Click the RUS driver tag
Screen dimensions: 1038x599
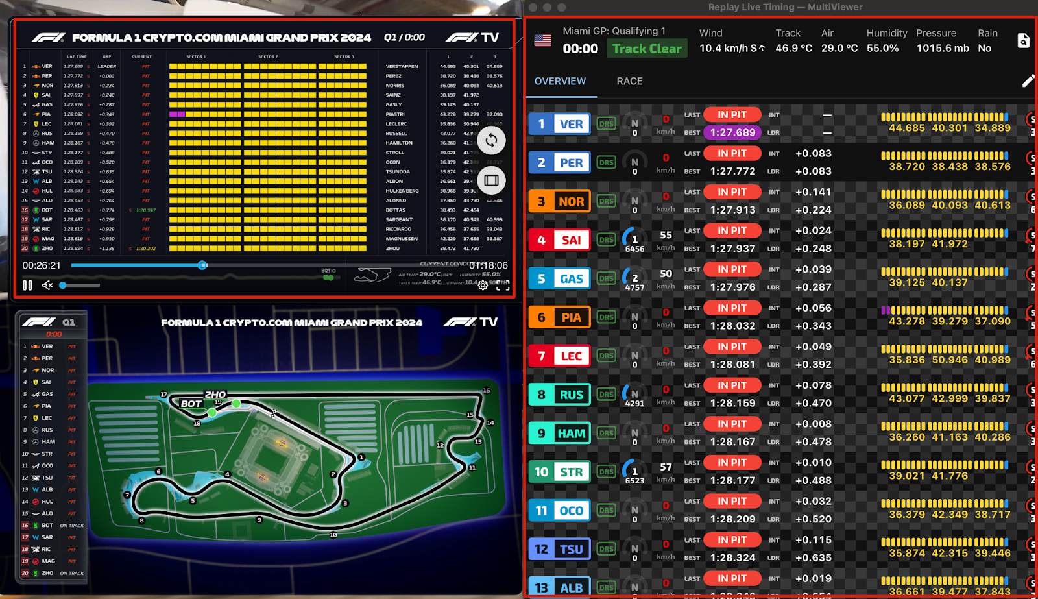tap(559, 395)
